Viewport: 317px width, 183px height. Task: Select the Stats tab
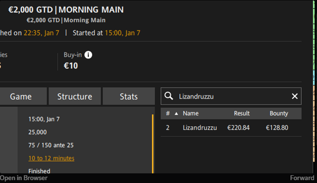[129, 96]
